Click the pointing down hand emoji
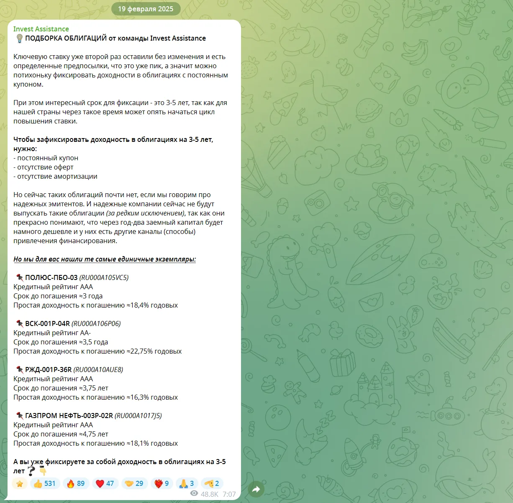The height and width of the screenshot is (503, 513). coord(42,471)
